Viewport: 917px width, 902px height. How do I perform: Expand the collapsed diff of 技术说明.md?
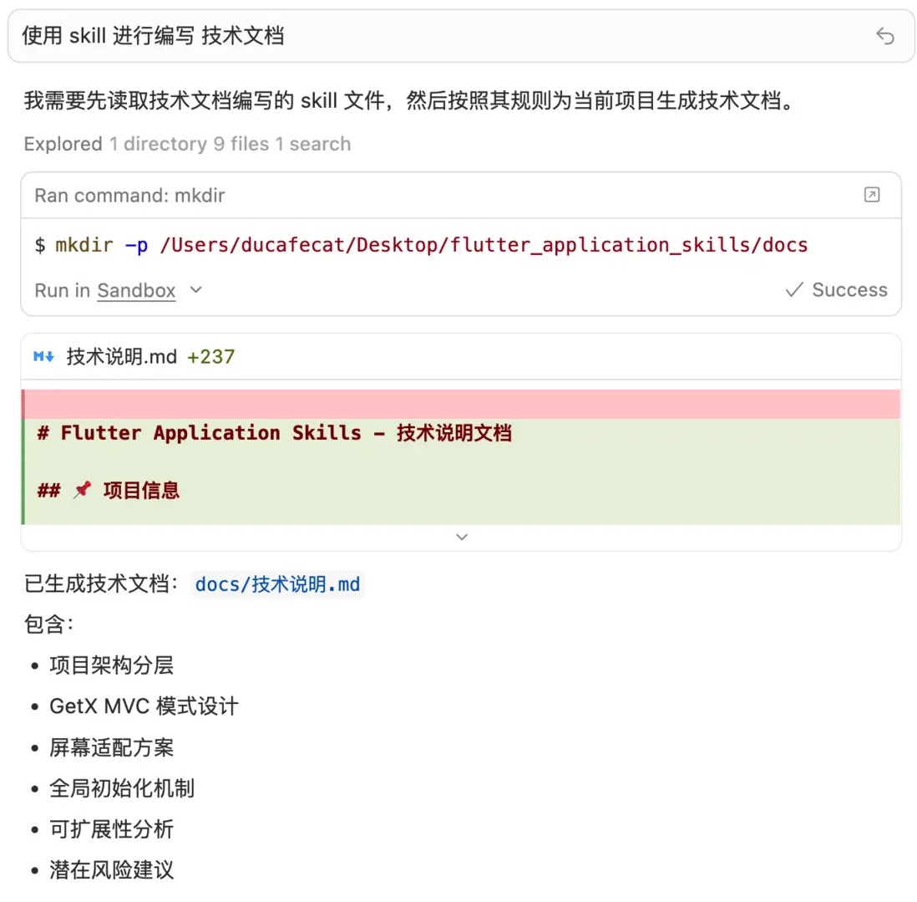[x=462, y=537]
